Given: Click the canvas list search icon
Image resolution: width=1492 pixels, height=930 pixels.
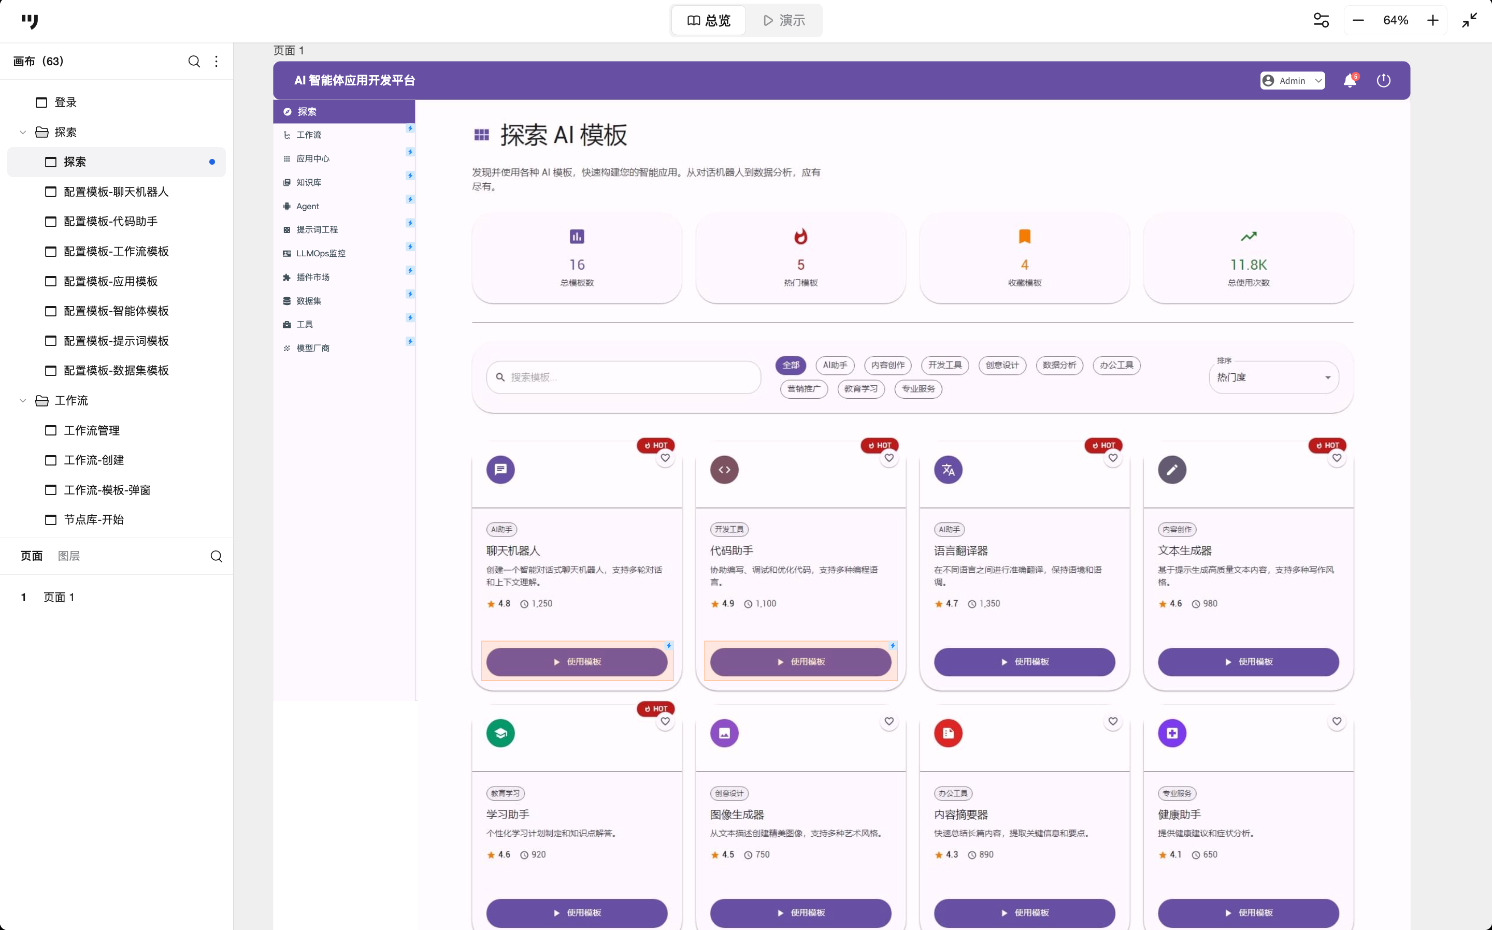Looking at the screenshot, I should tap(194, 62).
